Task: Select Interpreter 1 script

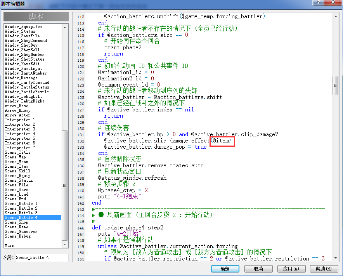Action: tap(20, 120)
